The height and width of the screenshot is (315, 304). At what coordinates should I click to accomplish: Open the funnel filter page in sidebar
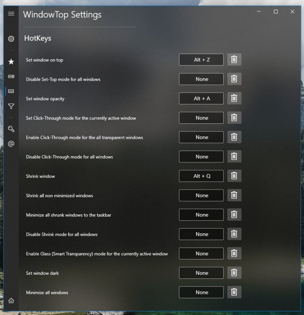pos(11,106)
